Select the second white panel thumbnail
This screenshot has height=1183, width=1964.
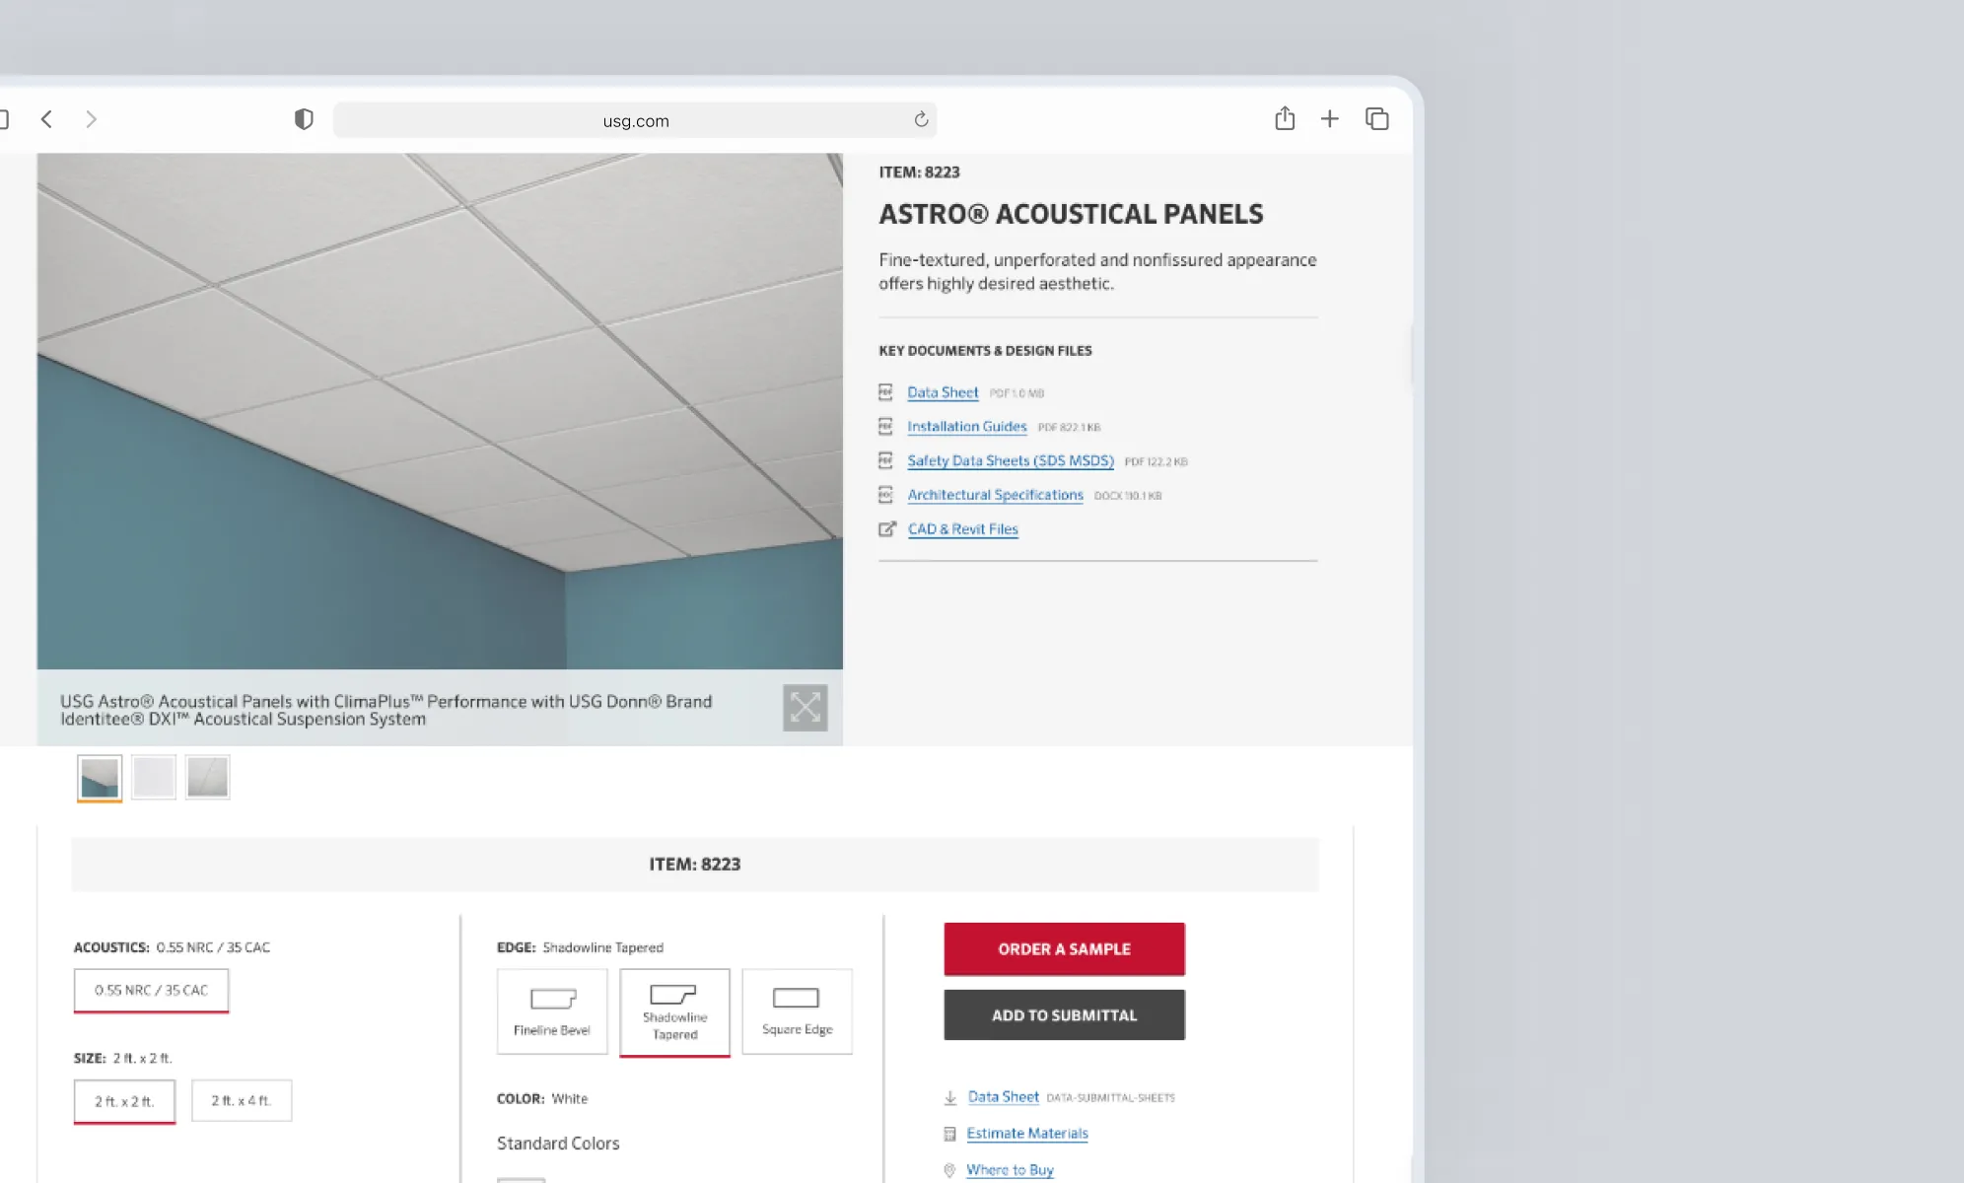[x=154, y=778]
